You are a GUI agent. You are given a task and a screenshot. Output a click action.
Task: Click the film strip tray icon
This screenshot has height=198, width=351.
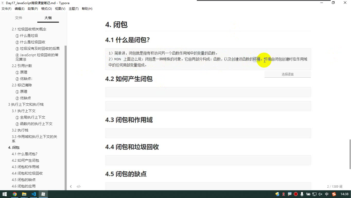[284, 194]
